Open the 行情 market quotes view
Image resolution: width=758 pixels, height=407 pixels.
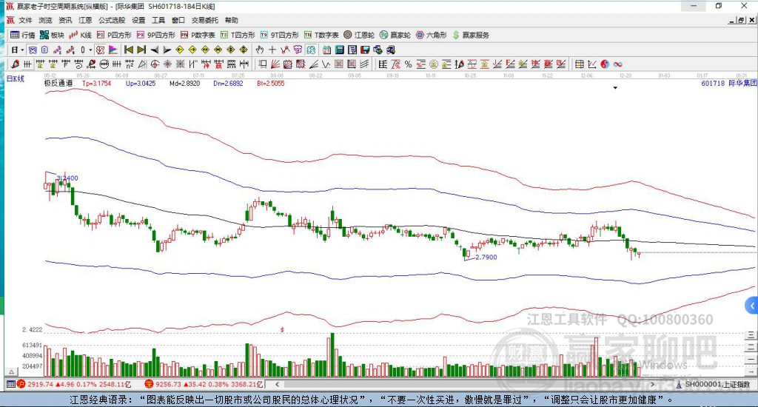[x=22, y=35]
